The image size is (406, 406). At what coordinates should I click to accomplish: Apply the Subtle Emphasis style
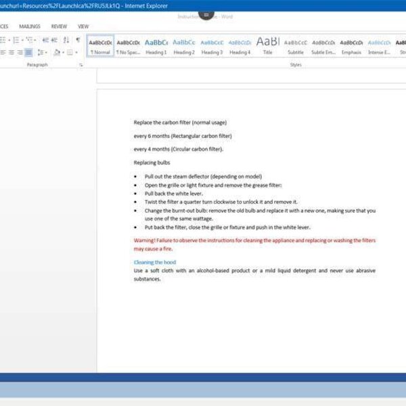tap(323, 46)
